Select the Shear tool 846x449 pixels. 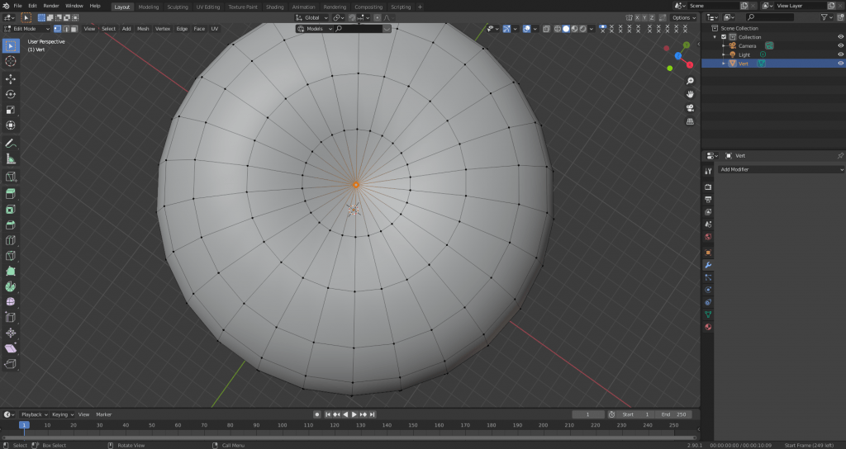click(x=11, y=349)
